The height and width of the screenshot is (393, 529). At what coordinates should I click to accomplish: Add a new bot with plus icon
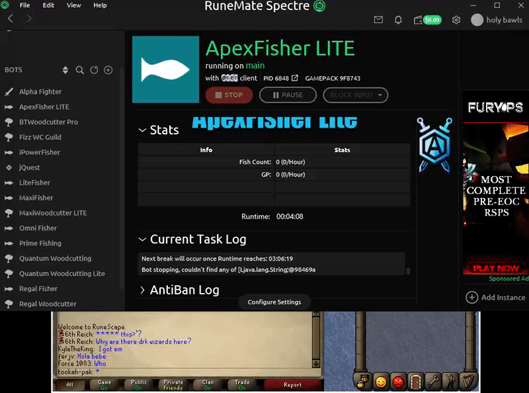(x=108, y=70)
